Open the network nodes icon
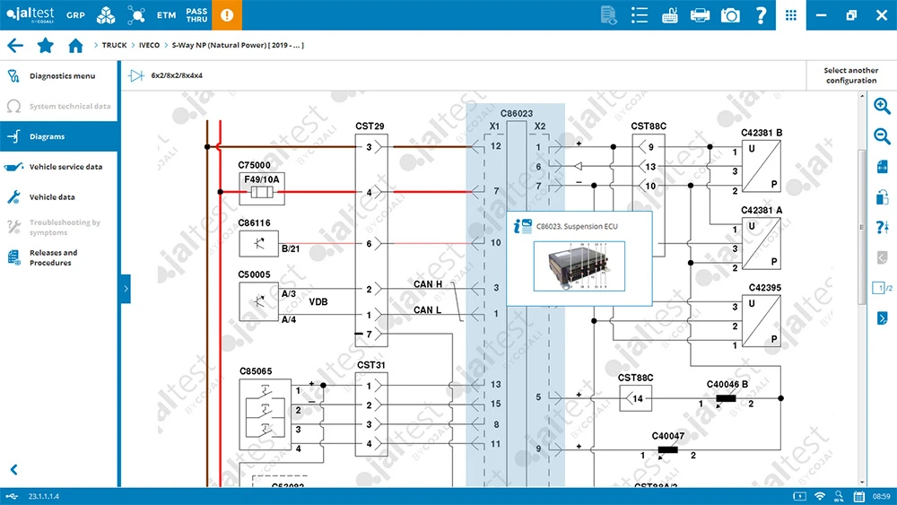The image size is (897, 505). point(136,15)
